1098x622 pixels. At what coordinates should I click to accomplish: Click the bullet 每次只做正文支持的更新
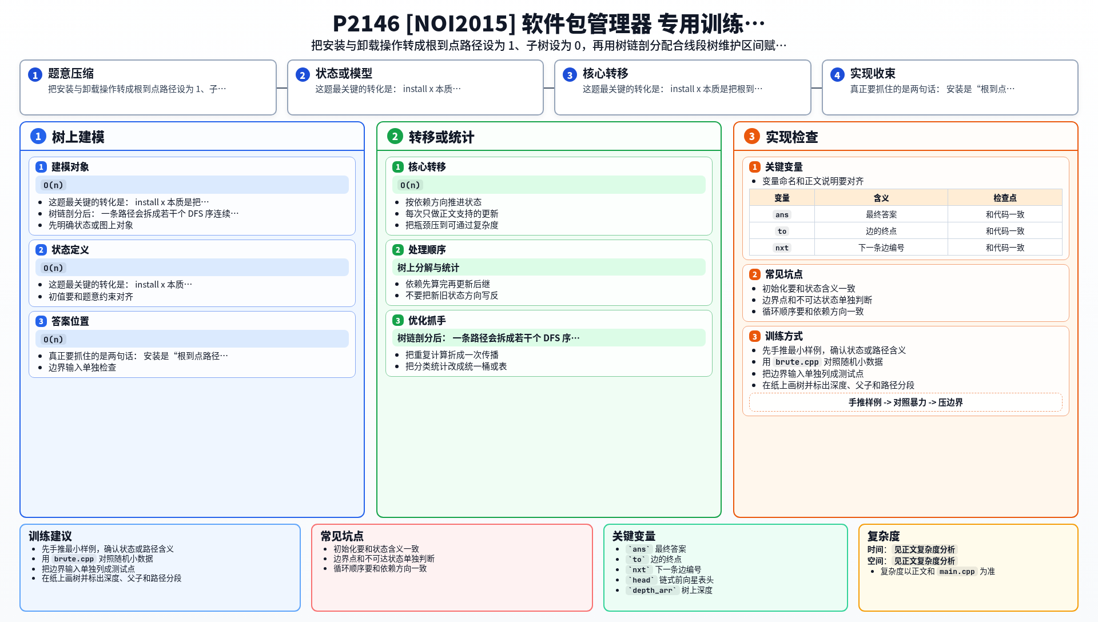click(452, 214)
